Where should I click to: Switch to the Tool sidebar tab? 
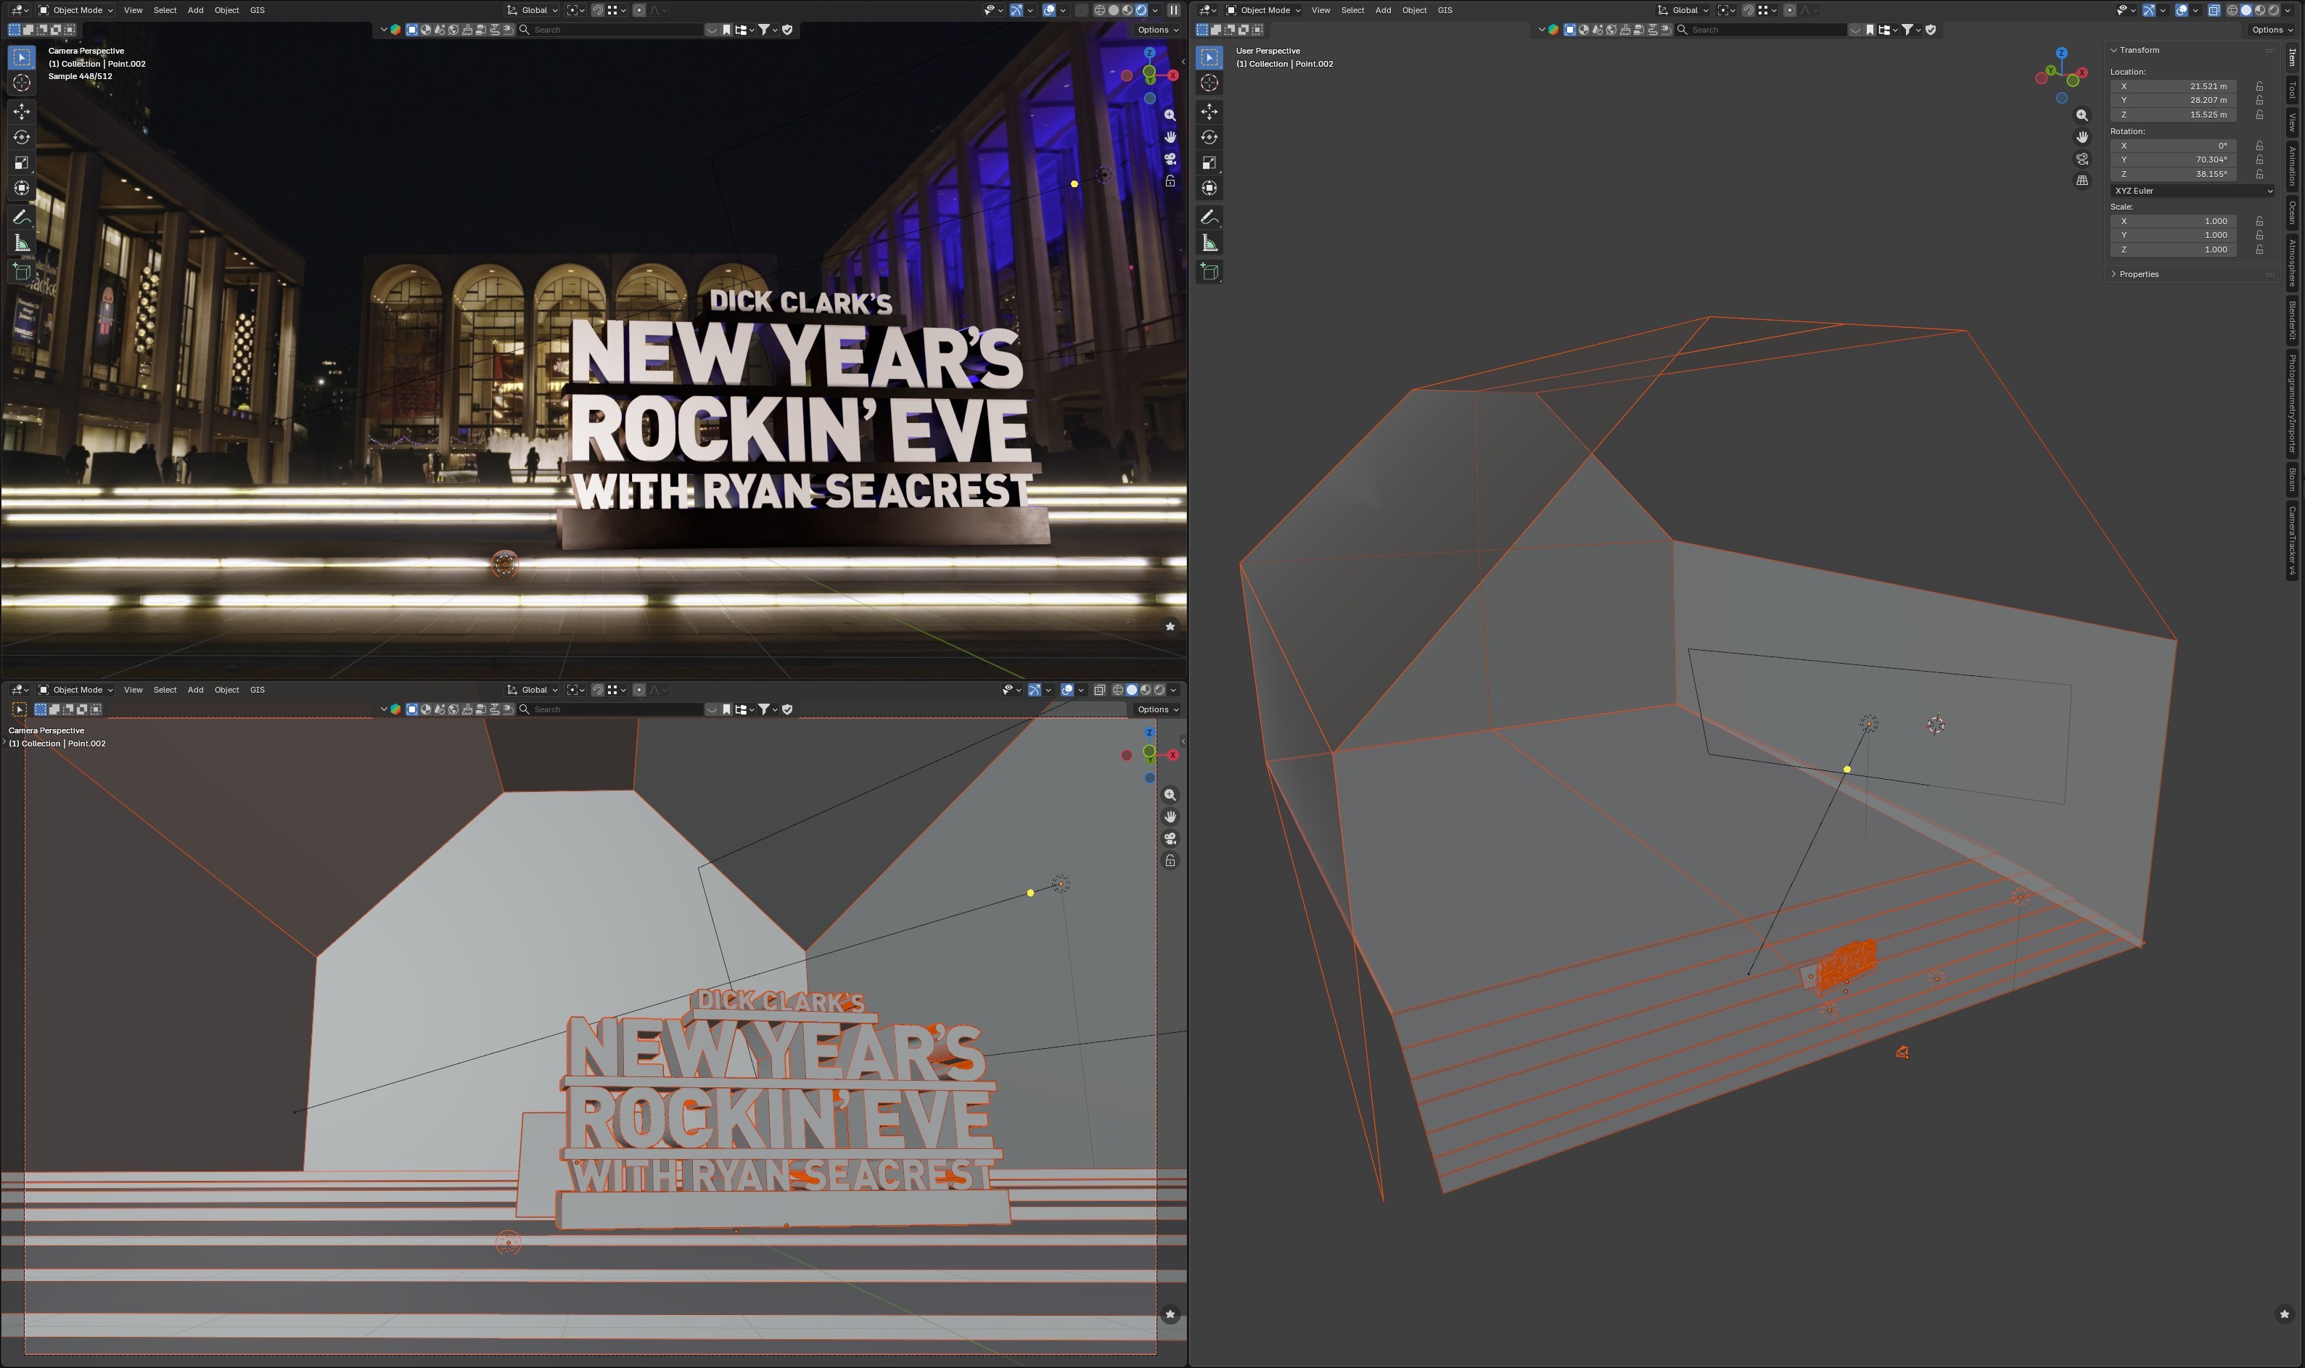(x=2292, y=91)
